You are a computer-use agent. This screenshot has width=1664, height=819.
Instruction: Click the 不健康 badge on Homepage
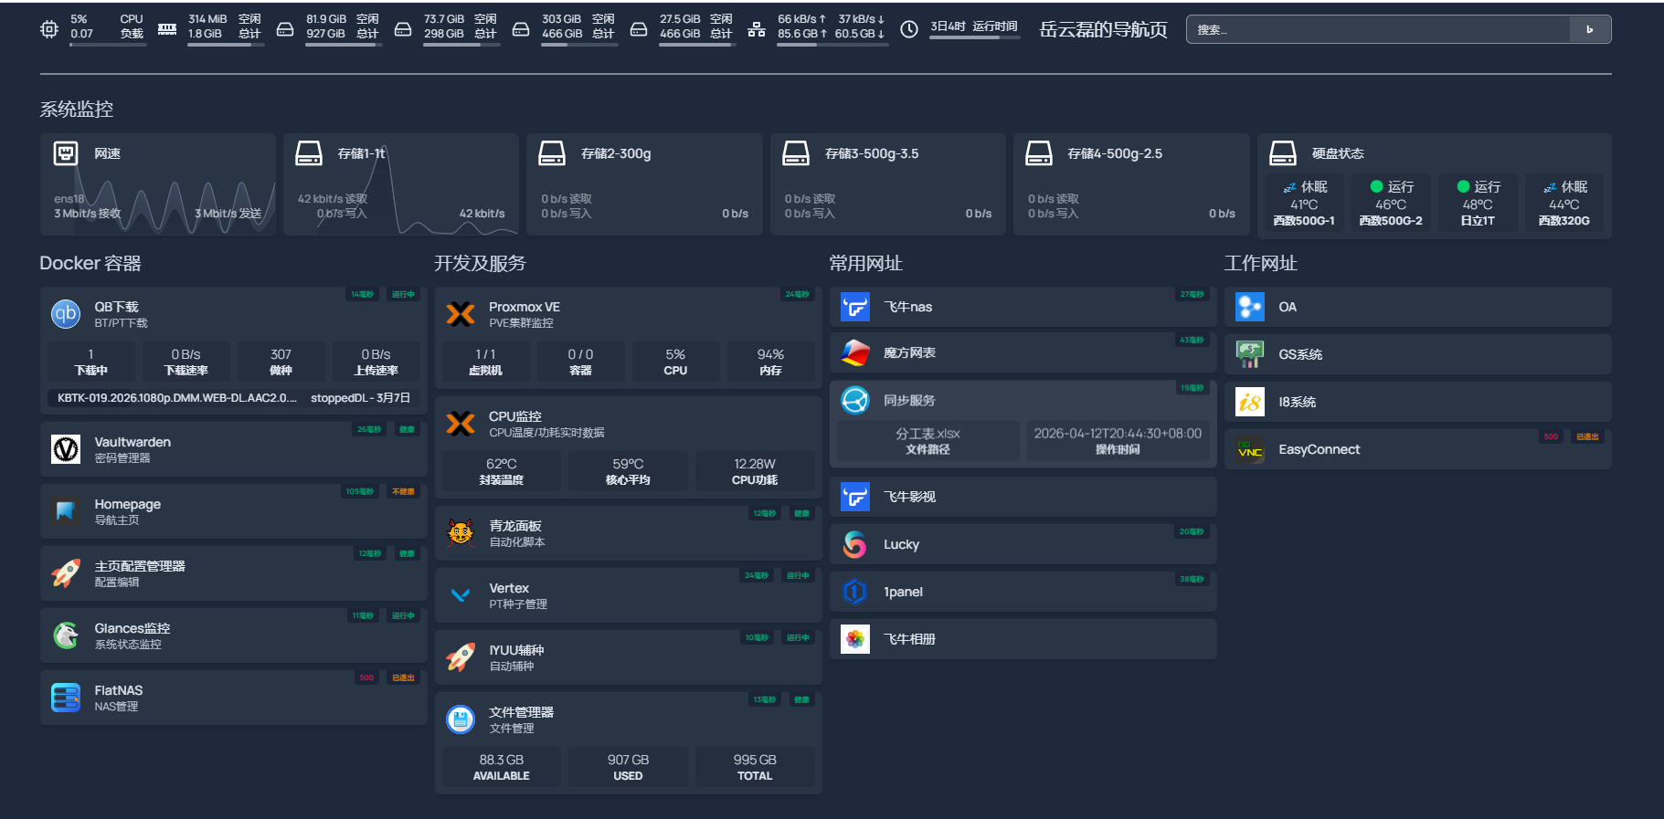pyautogui.click(x=403, y=491)
